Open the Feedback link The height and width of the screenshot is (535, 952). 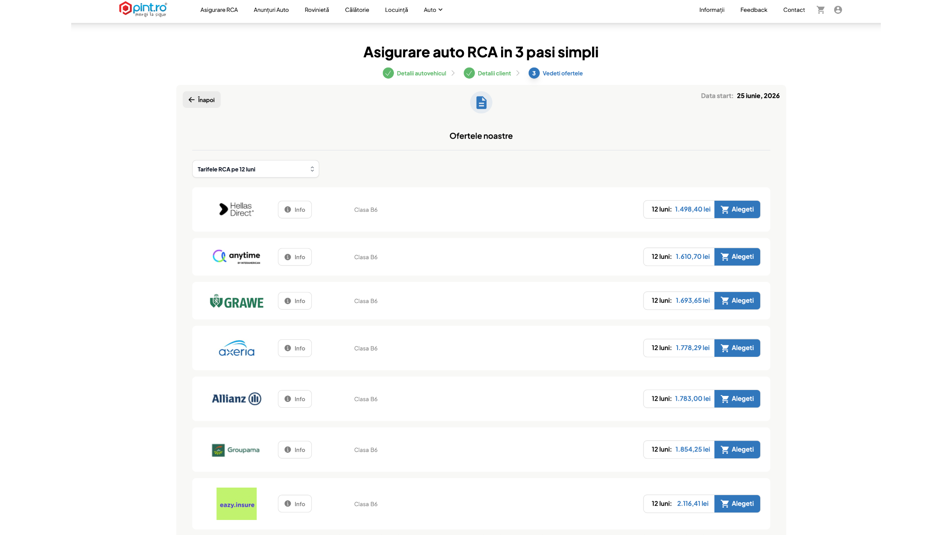(753, 10)
